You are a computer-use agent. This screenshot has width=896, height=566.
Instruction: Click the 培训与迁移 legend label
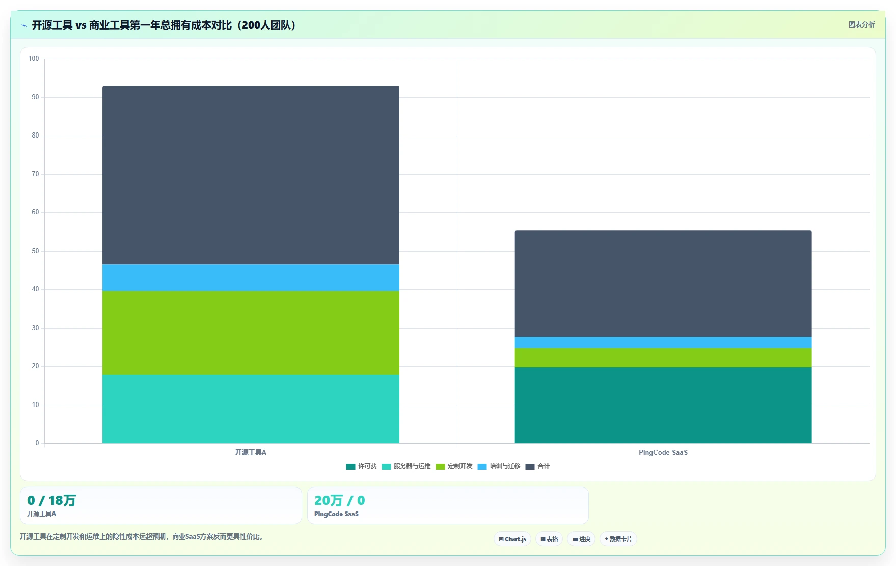click(505, 466)
